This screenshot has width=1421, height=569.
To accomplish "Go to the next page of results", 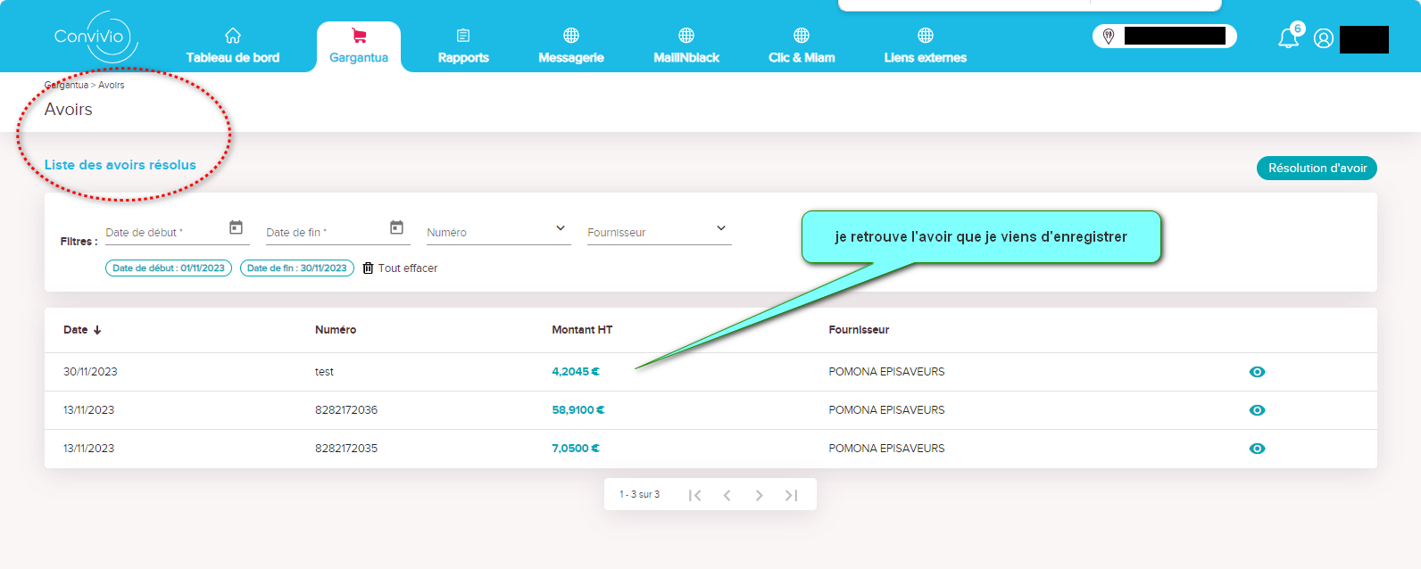I will (759, 495).
